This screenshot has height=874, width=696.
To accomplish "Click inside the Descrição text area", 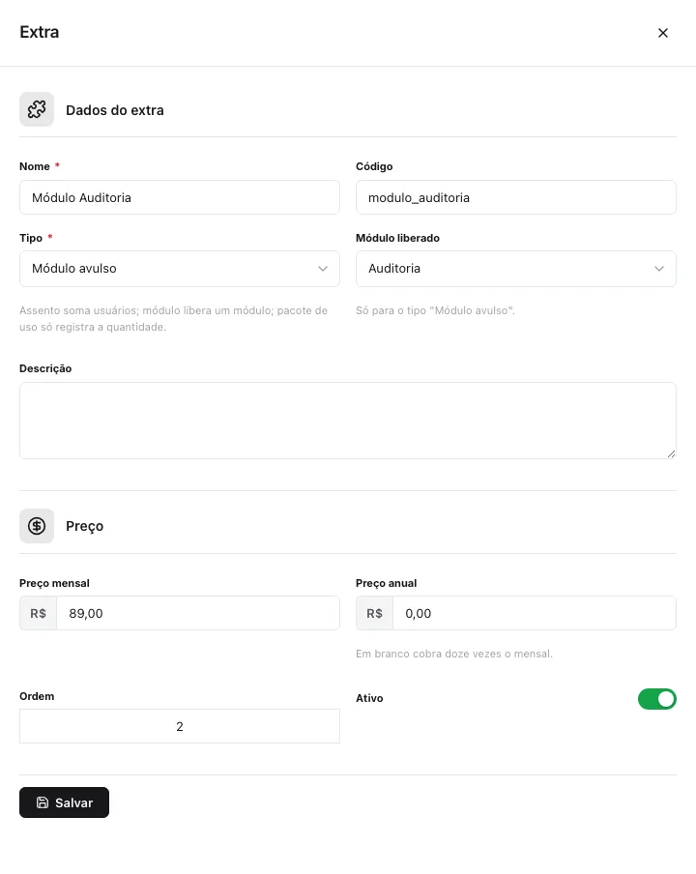I will pos(348,421).
